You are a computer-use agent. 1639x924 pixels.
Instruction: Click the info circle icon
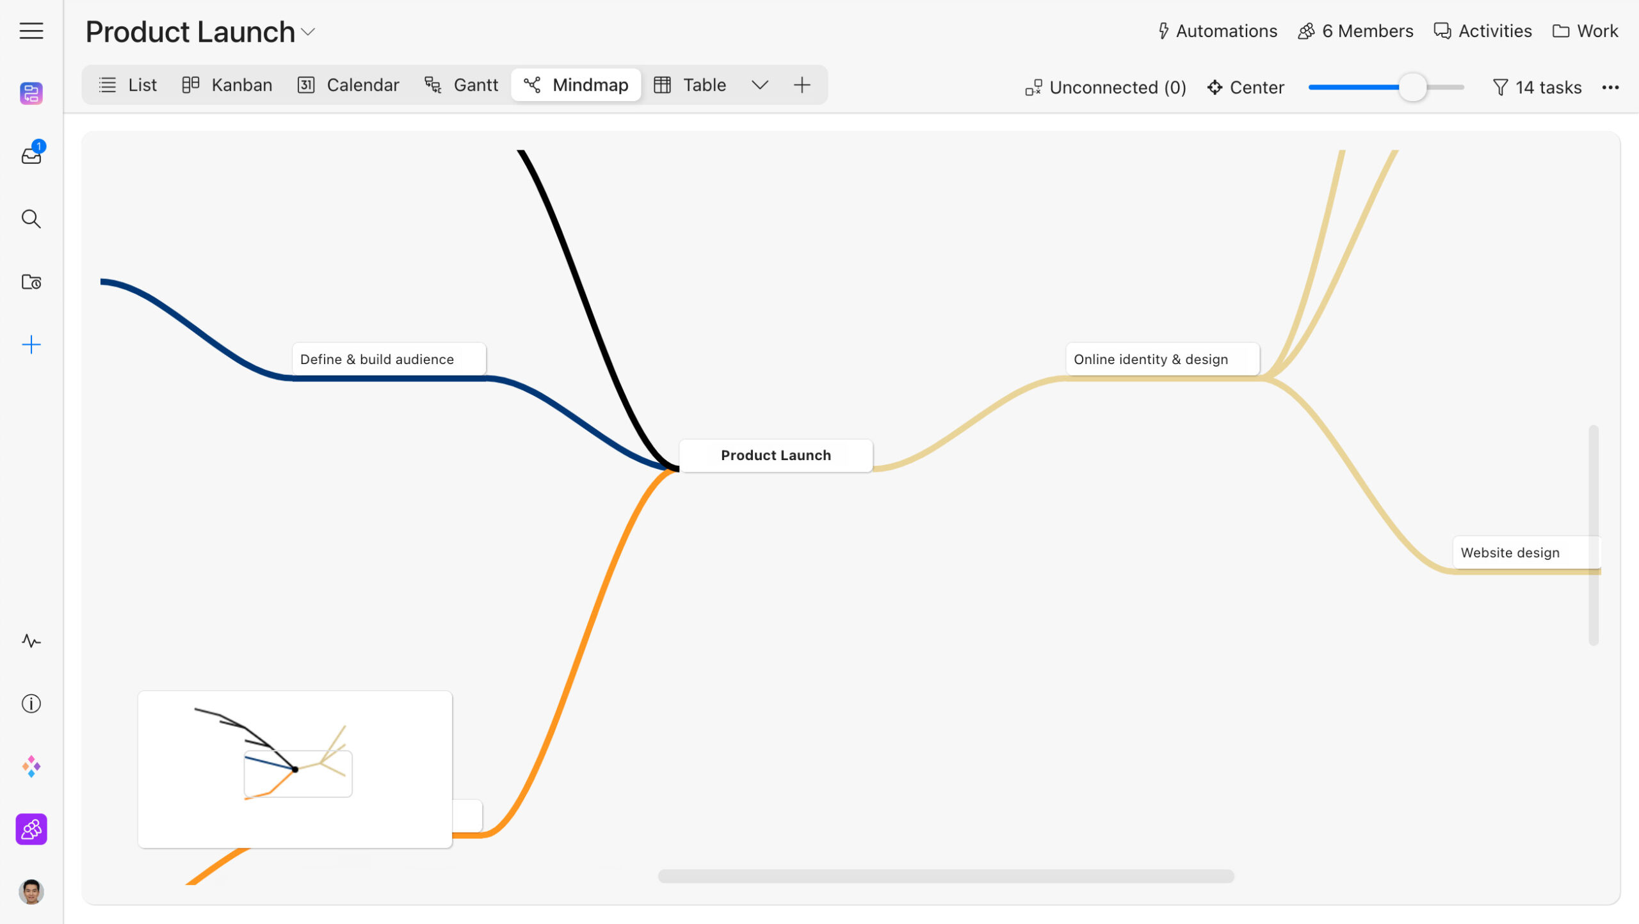(x=31, y=703)
